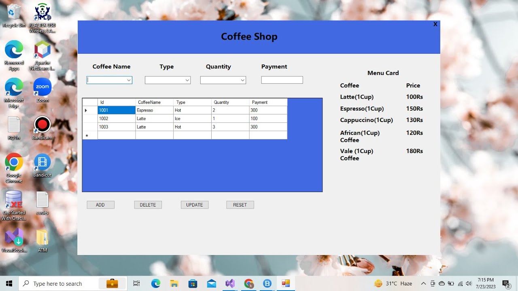Open Google Chrome desktop shortcut
This screenshot has width=518, height=291.
pos(14,168)
